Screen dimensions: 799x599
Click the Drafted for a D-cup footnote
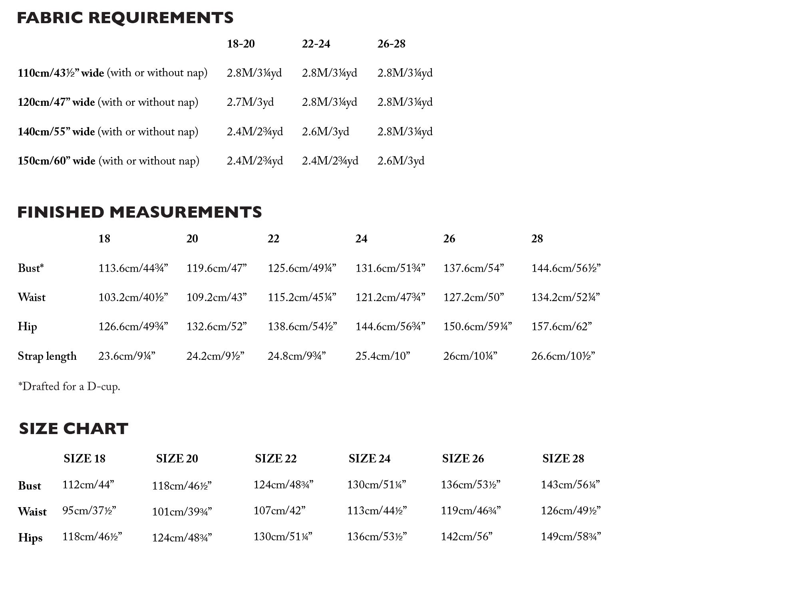(x=69, y=387)
